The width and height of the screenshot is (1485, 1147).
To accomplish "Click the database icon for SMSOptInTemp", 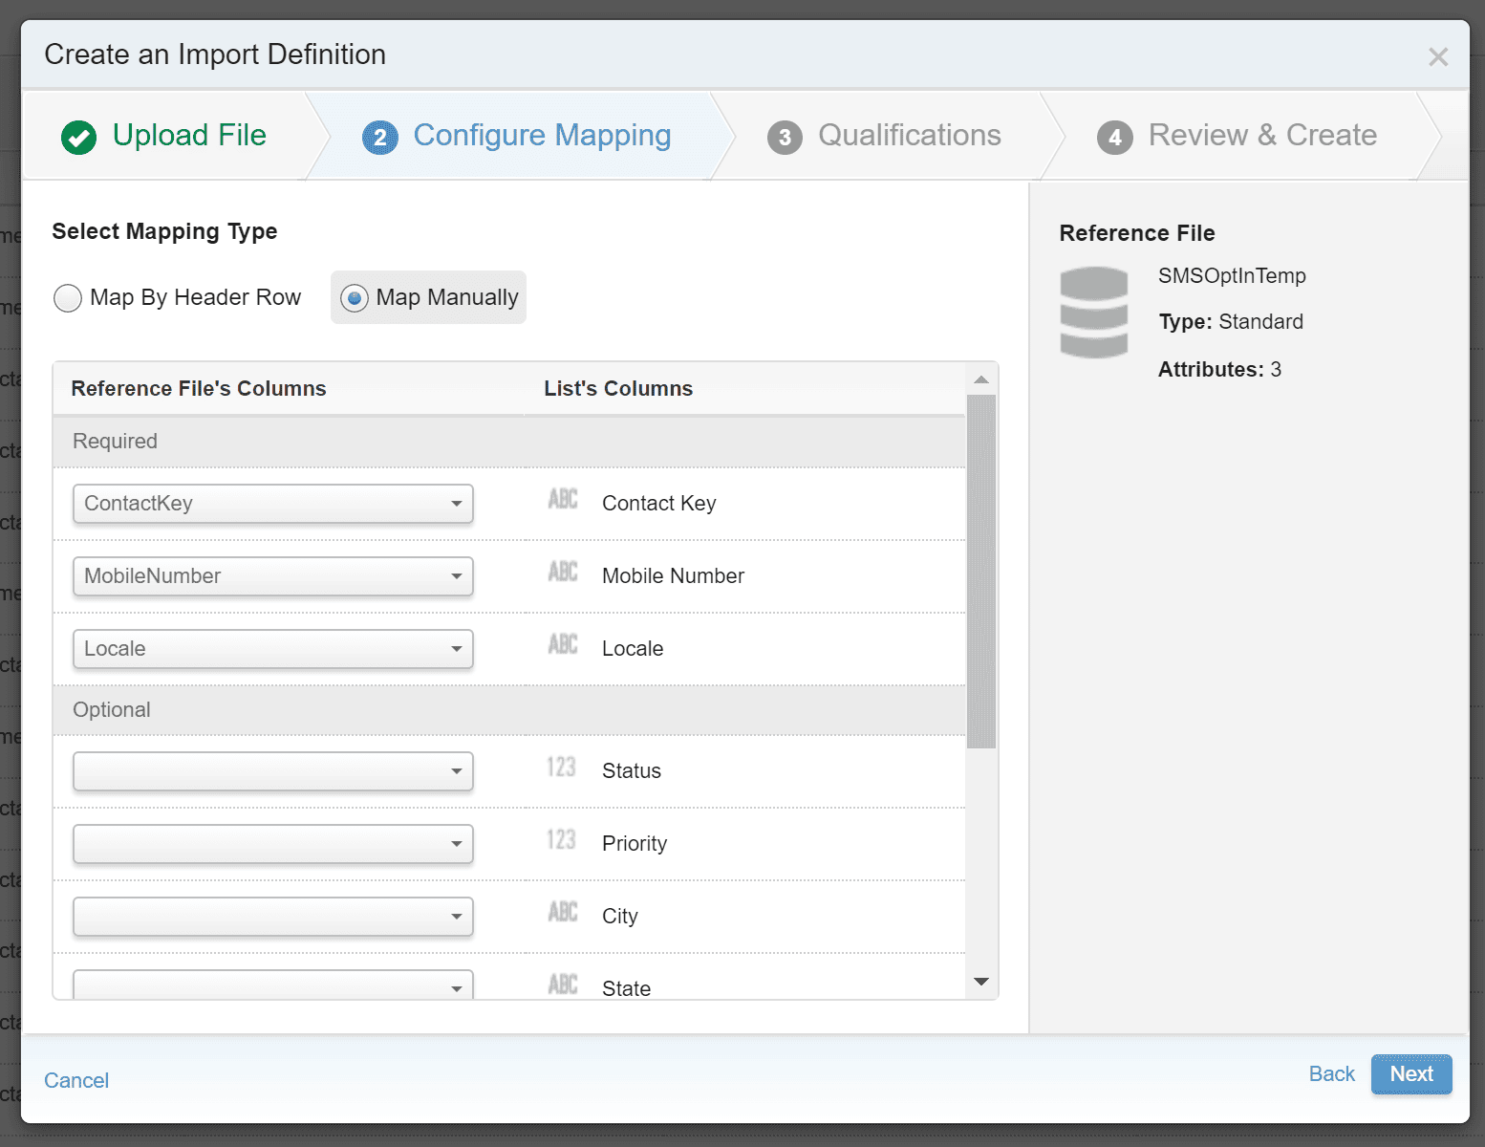I will pyautogui.click(x=1094, y=313).
